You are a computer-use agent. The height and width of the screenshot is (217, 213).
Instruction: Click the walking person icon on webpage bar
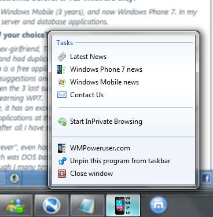coord(14,178)
